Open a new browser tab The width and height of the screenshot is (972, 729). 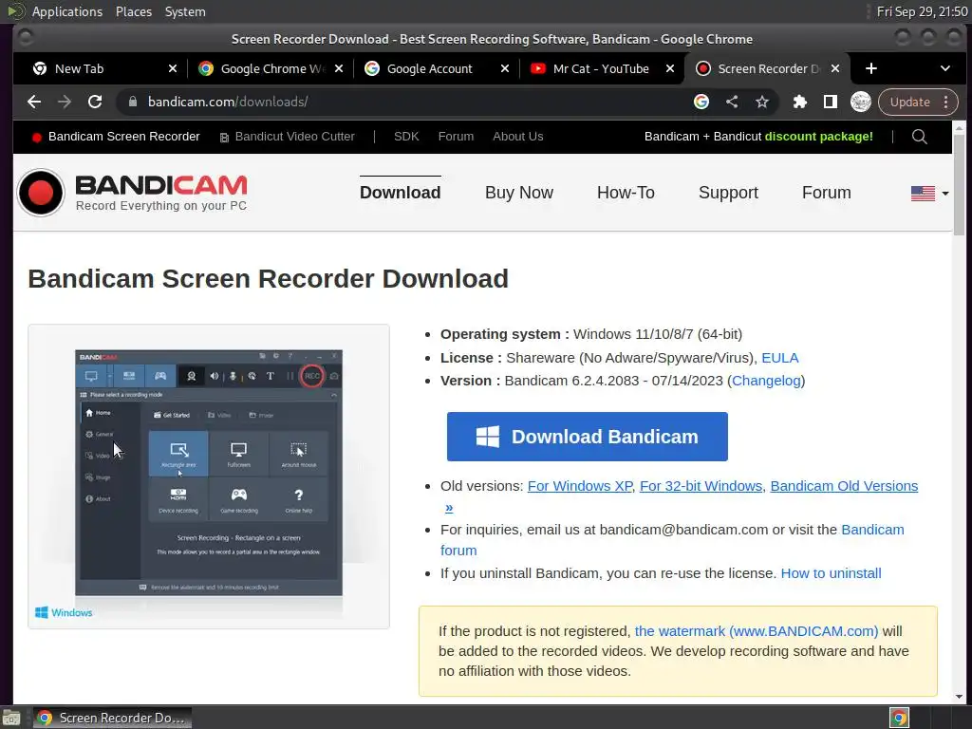(871, 68)
